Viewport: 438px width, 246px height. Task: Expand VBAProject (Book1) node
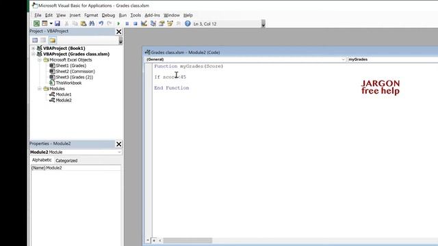click(34, 49)
